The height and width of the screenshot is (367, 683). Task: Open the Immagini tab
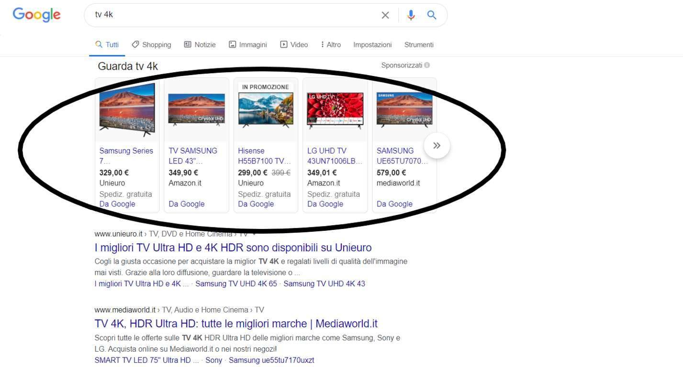pos(248,44)
